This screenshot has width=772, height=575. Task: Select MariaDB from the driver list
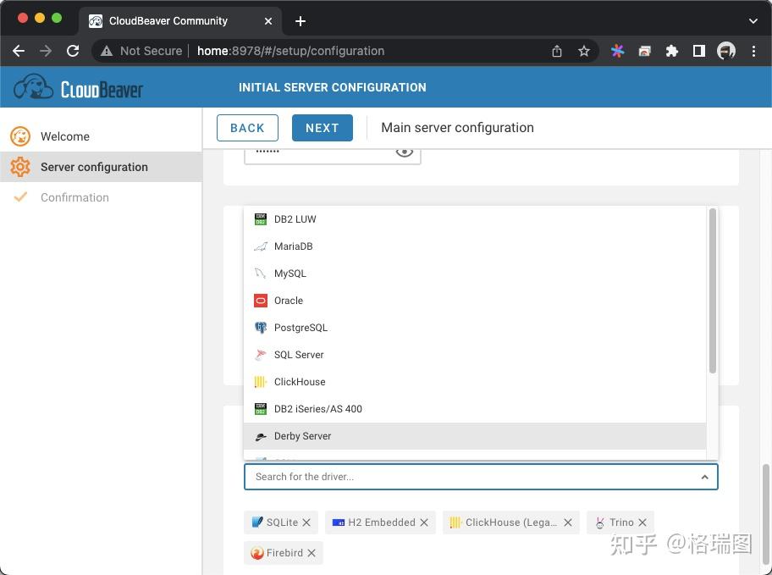(x=475, y=246)
